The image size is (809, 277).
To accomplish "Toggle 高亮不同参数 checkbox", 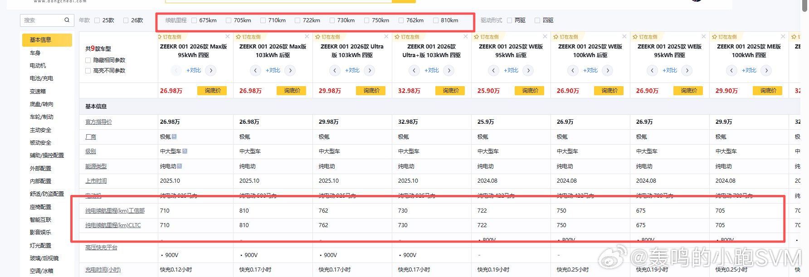I will [88, 71].
